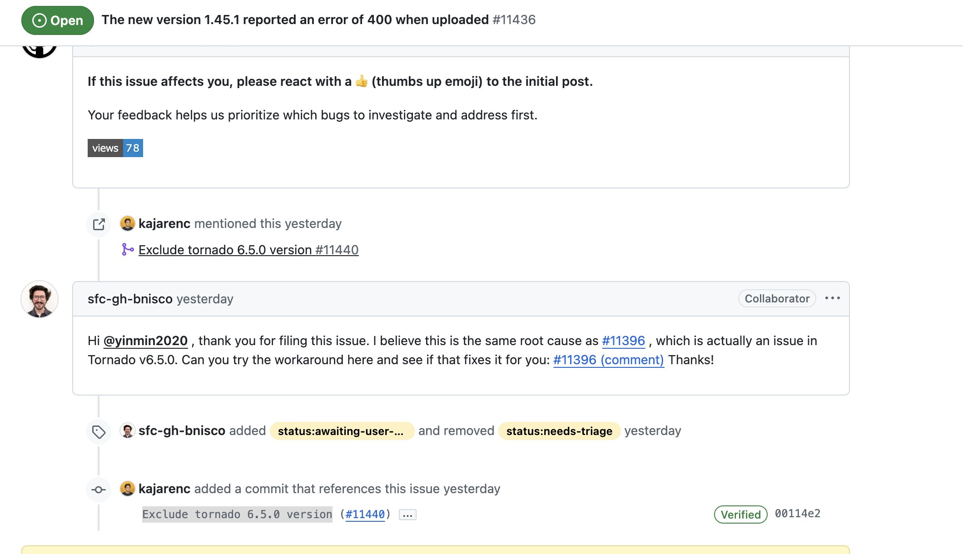Open the comment options kebab menu

(833, 298)
